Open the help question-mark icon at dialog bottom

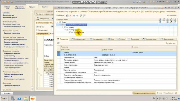tap(176, 93)
